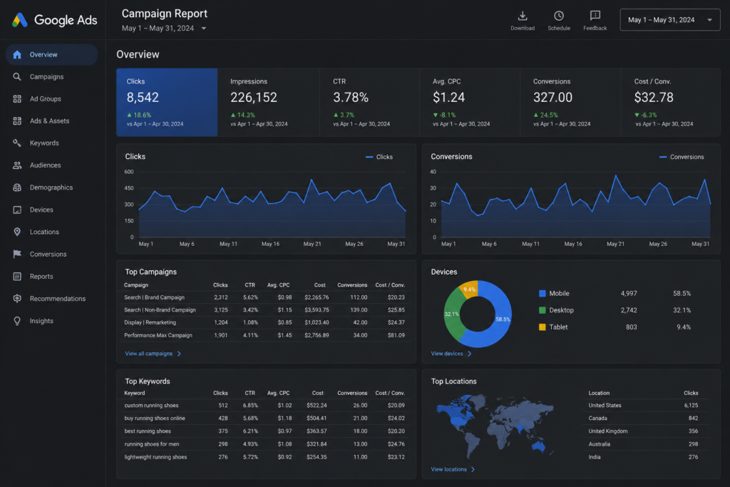Click the Audiences people icon
Image resolution: width=730 pixels, height=487 pixels.
[17, 165]
